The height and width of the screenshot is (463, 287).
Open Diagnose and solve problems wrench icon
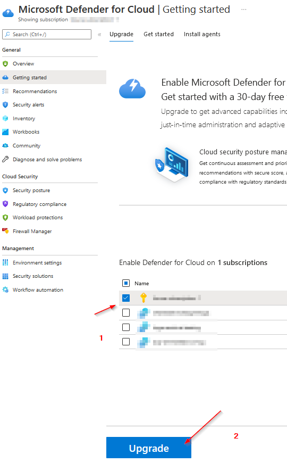point(5,160)
